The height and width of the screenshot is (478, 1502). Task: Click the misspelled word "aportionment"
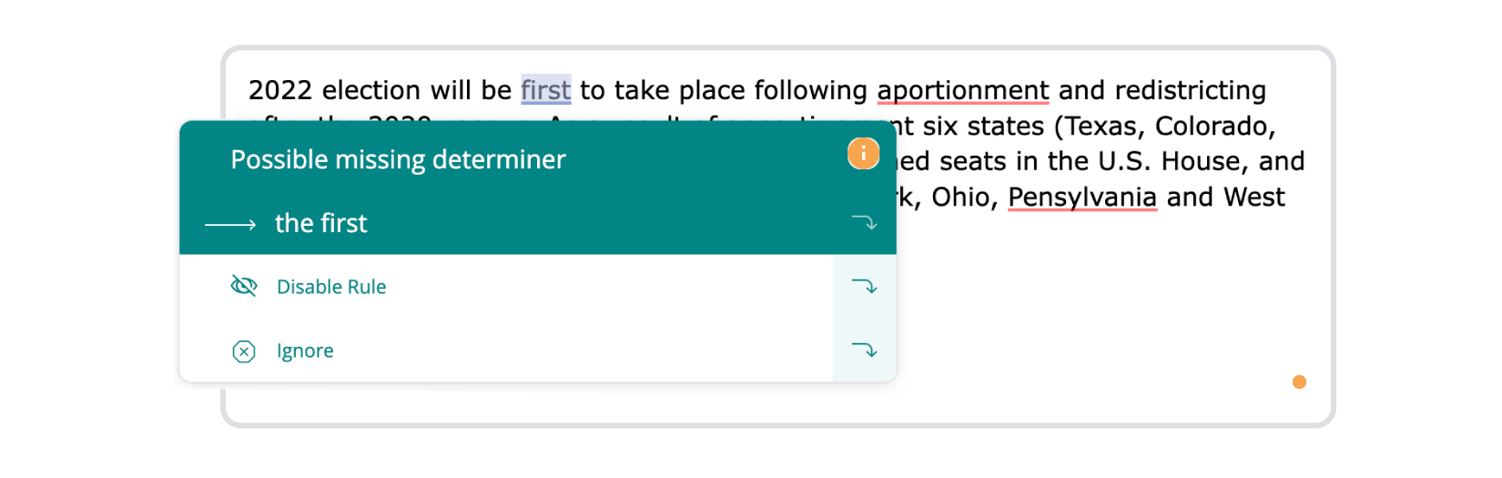[963, 91]
